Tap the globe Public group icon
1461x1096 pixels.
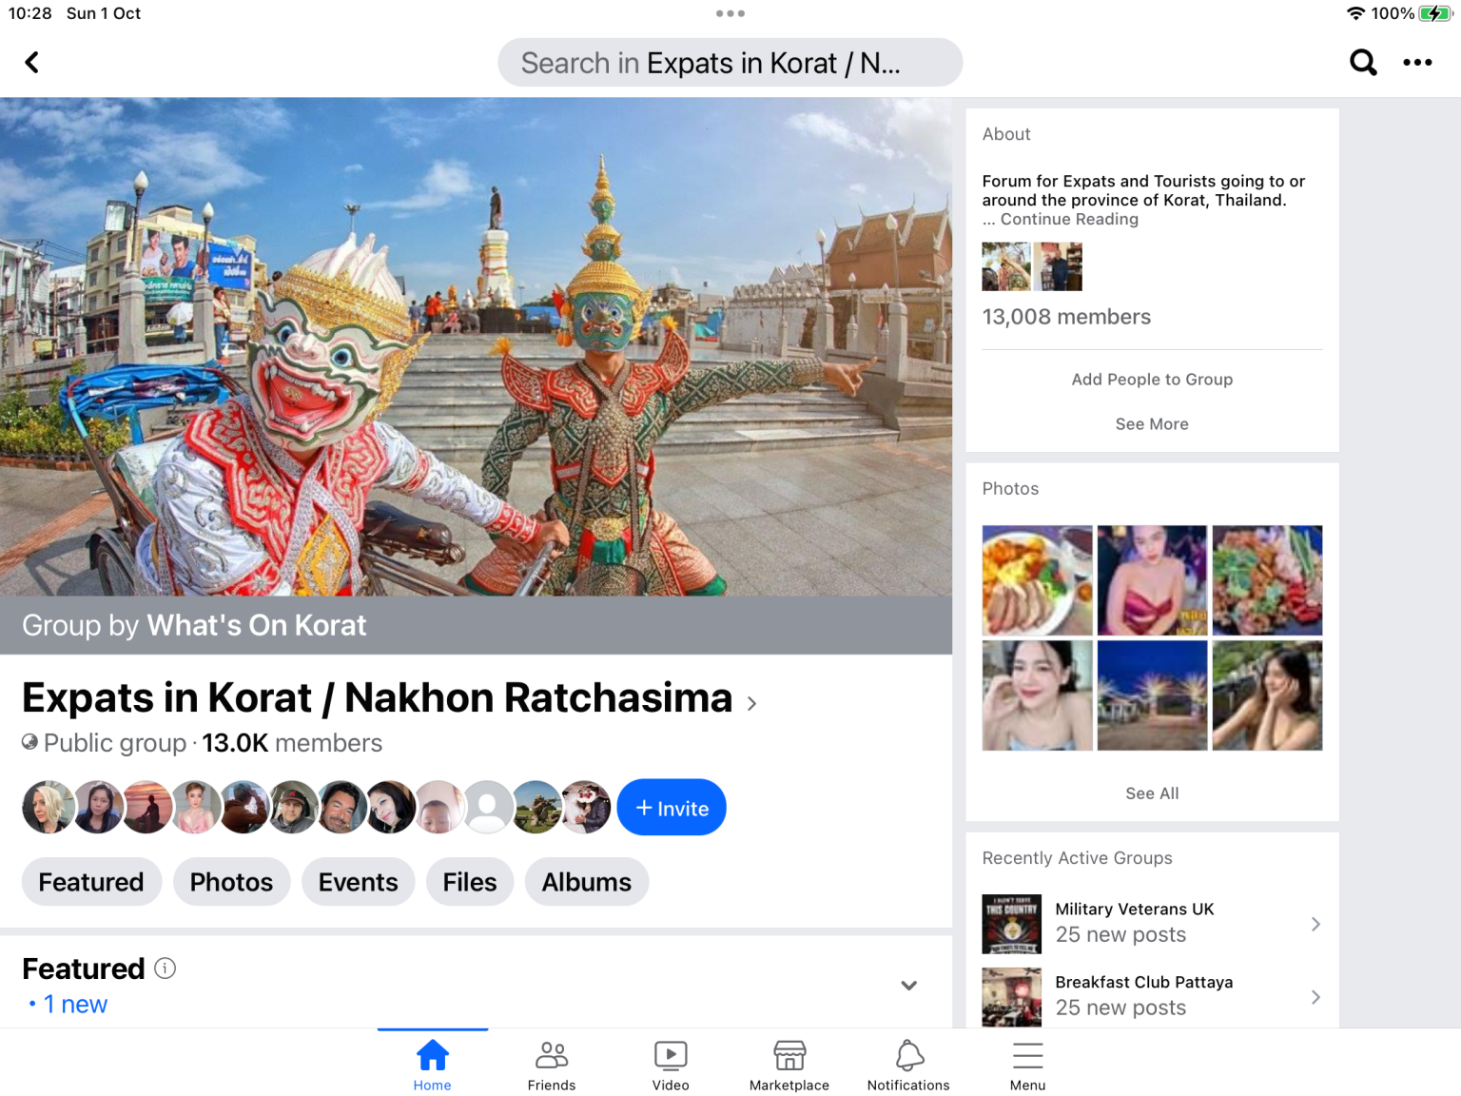pos(30,742)
